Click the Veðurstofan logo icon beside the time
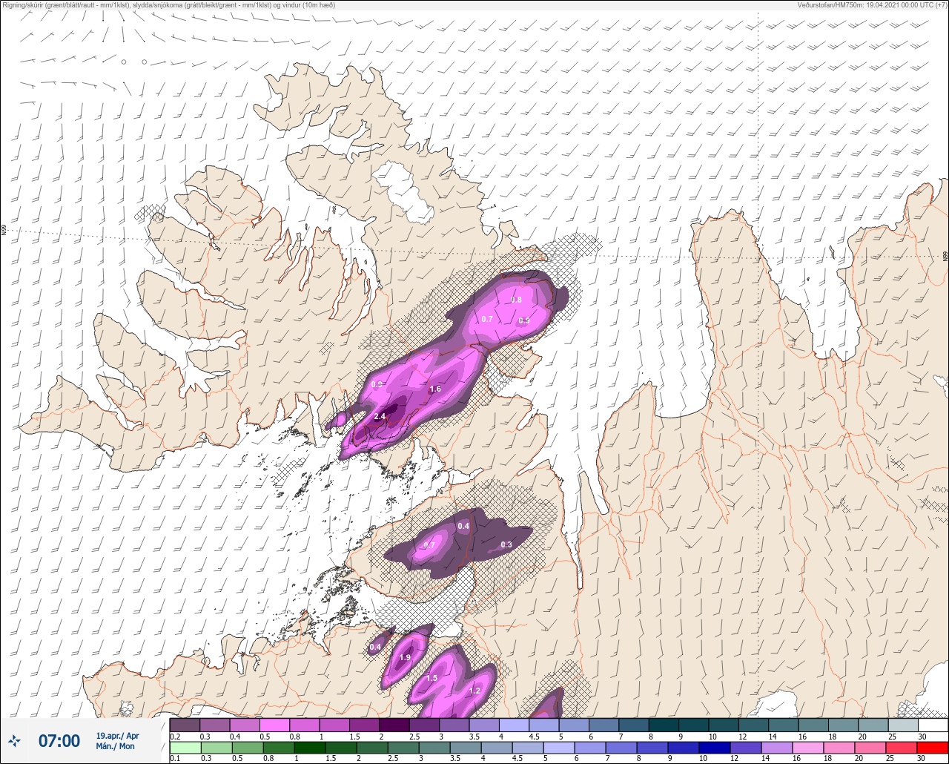The height and width of the screenshot is (764, 949). [x=13, y=740]
